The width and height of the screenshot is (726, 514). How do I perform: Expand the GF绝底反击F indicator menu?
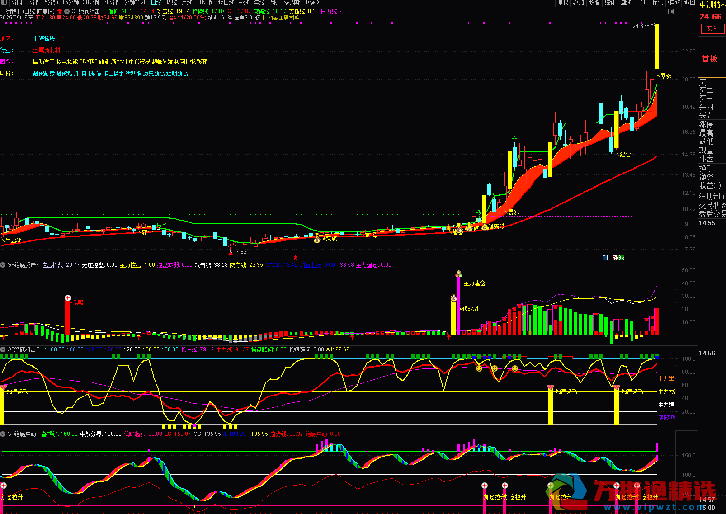[3, 265]
